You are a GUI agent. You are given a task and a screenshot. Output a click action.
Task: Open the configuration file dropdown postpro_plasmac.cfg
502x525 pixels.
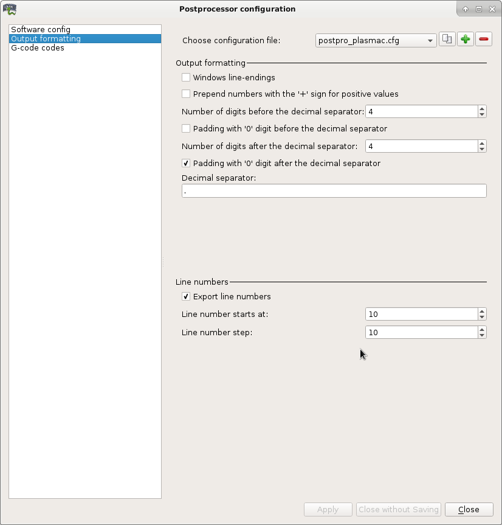tap(376, 41)
